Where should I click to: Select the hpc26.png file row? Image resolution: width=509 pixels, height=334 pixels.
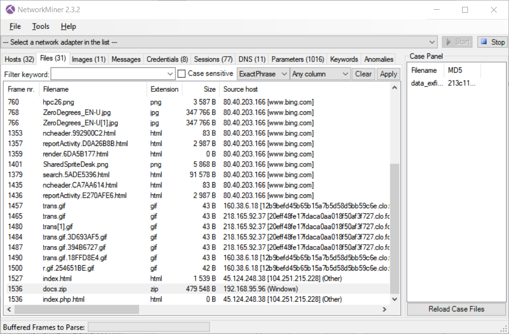click(197, 102)
